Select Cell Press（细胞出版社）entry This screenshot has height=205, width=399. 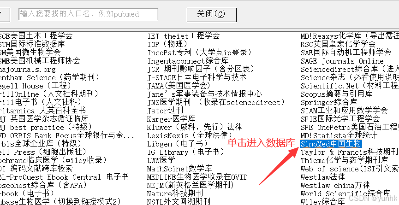43,152
